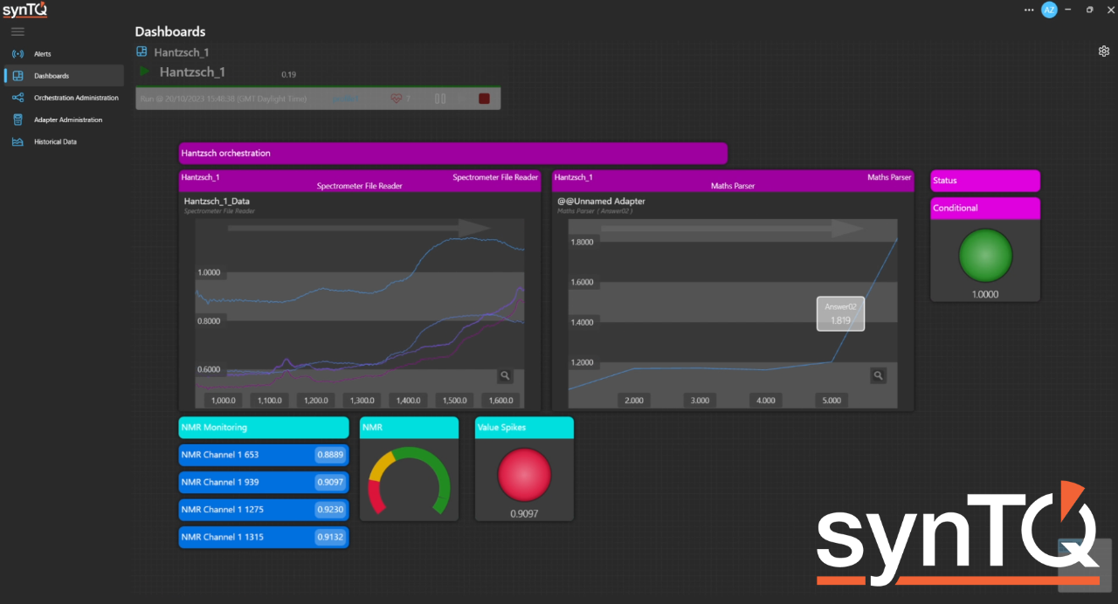The image size is (1118, 604).
Task: Pause the running Hantzsch_1 orchestration
Action: 440,99
